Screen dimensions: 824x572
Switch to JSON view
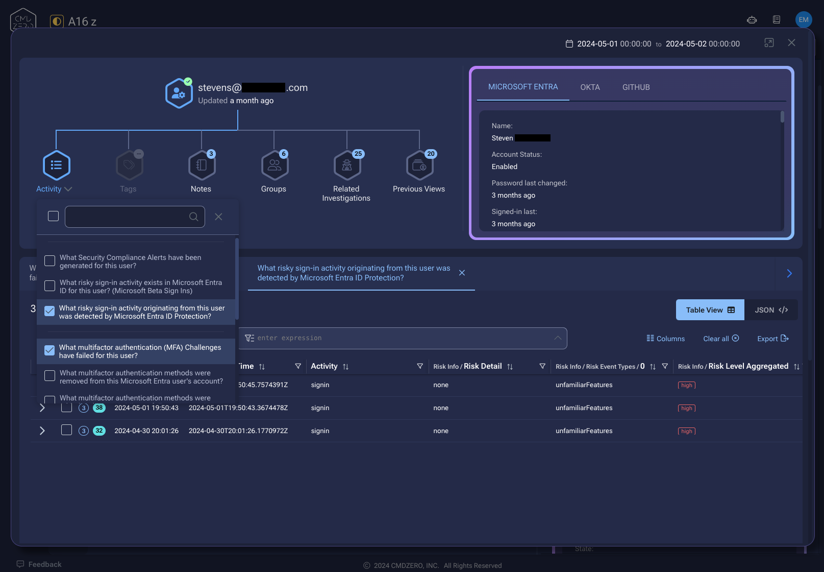click(771, 310)
